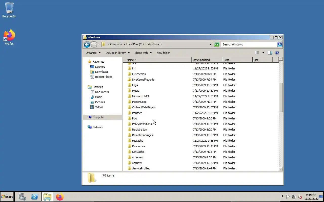324x202 pixels.
Task: Expand dropdown arrow after Windows in address
Action: coord(161,44)
